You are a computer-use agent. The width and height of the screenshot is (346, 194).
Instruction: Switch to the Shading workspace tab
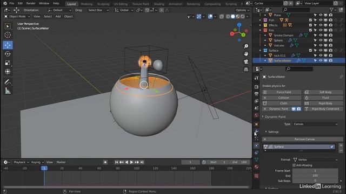(159, 4)
